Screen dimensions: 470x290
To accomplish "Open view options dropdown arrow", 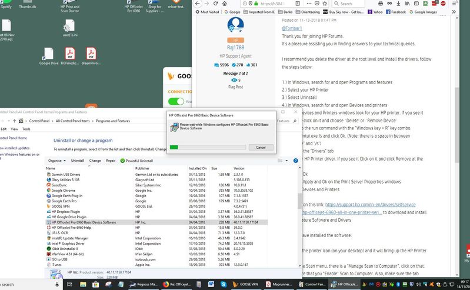I will coord(286,161).
